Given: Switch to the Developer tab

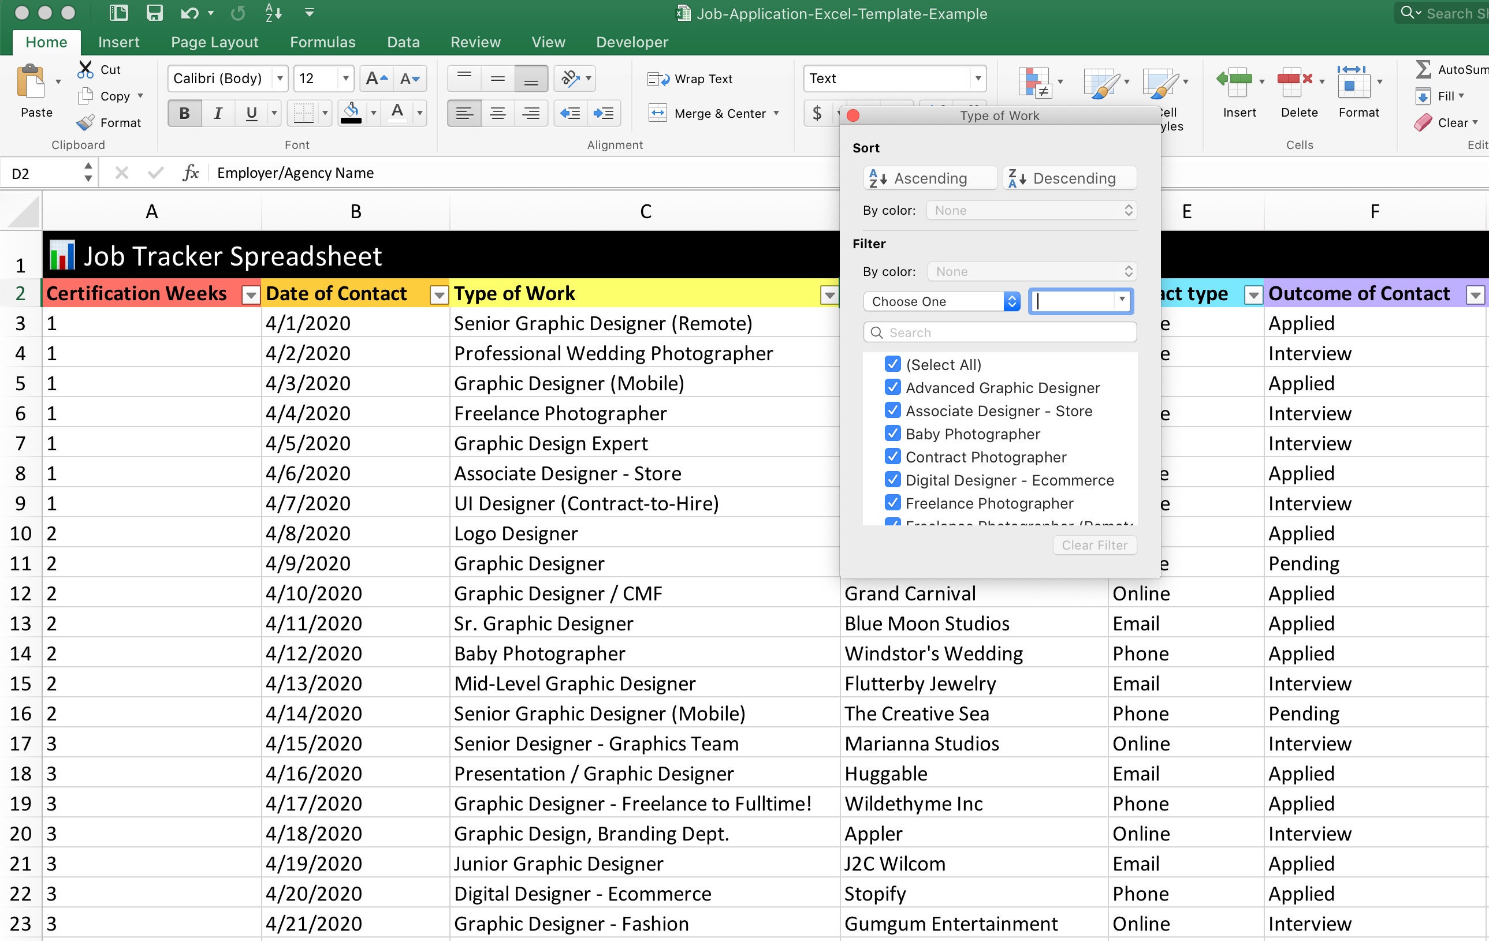Looking at the screenshot, I should pos(631,42).
